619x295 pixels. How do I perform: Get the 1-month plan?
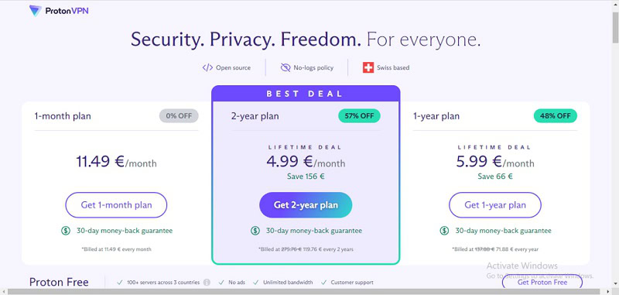coord(116,205)
